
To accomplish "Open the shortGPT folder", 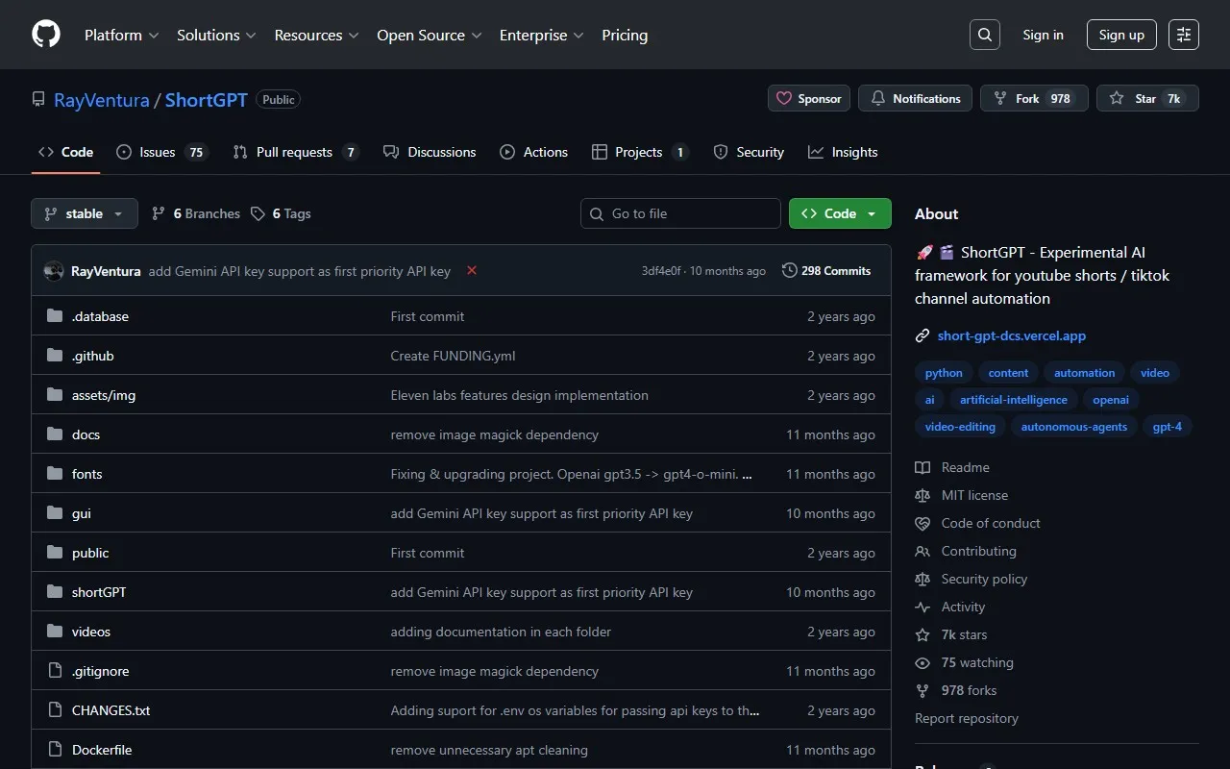I will tap(99, 592).
